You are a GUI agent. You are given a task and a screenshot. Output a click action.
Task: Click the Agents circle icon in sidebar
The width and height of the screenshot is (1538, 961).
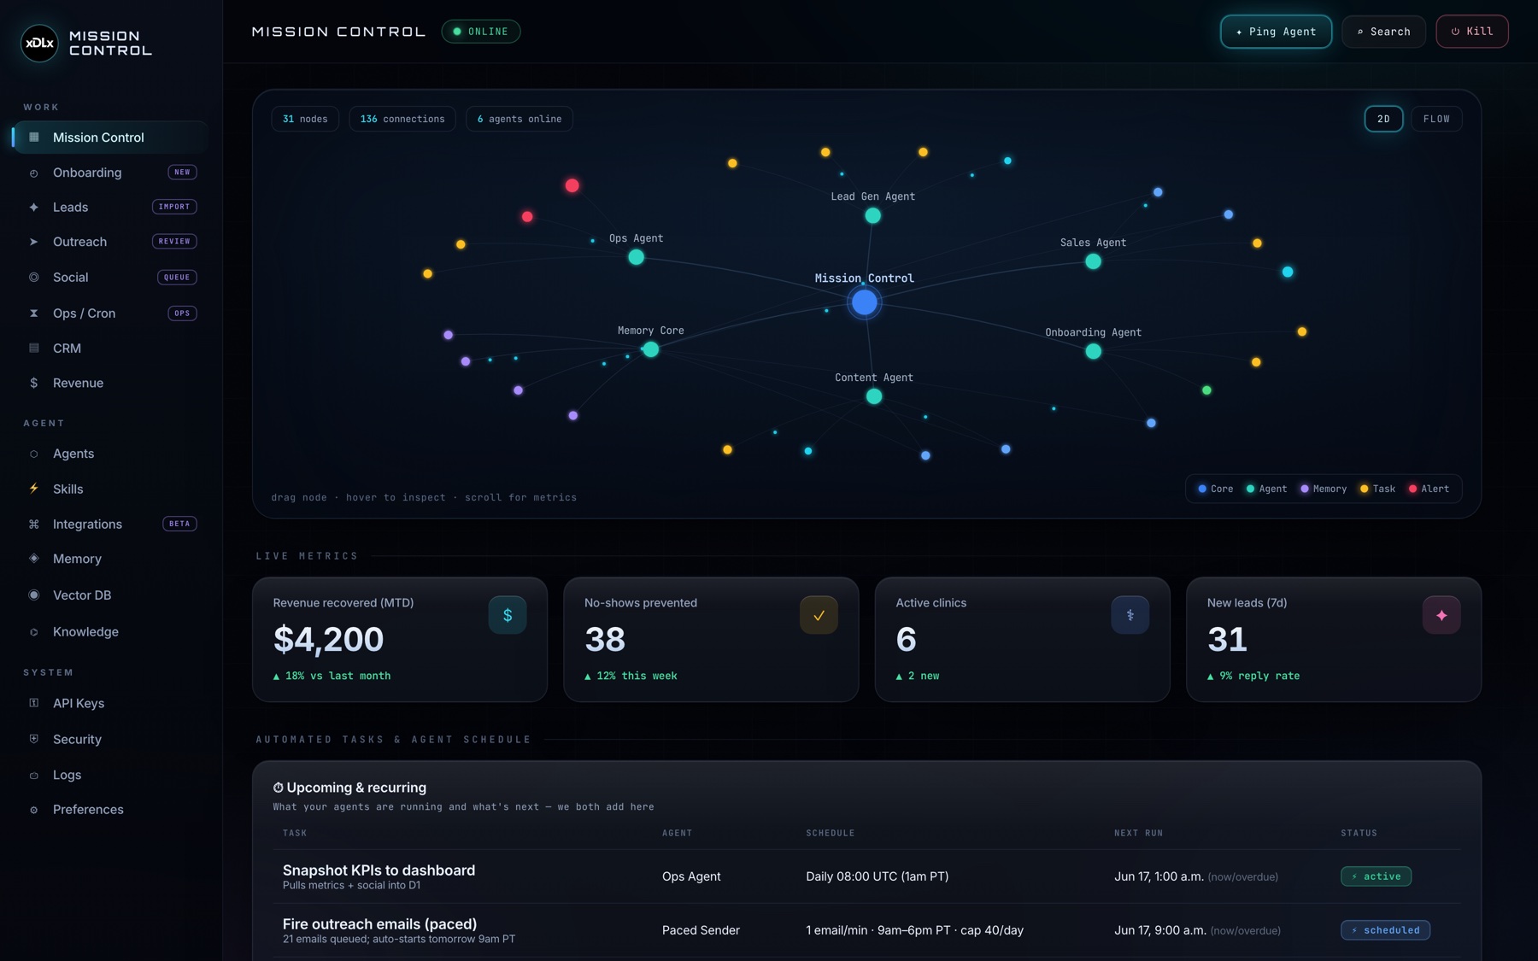34,454
